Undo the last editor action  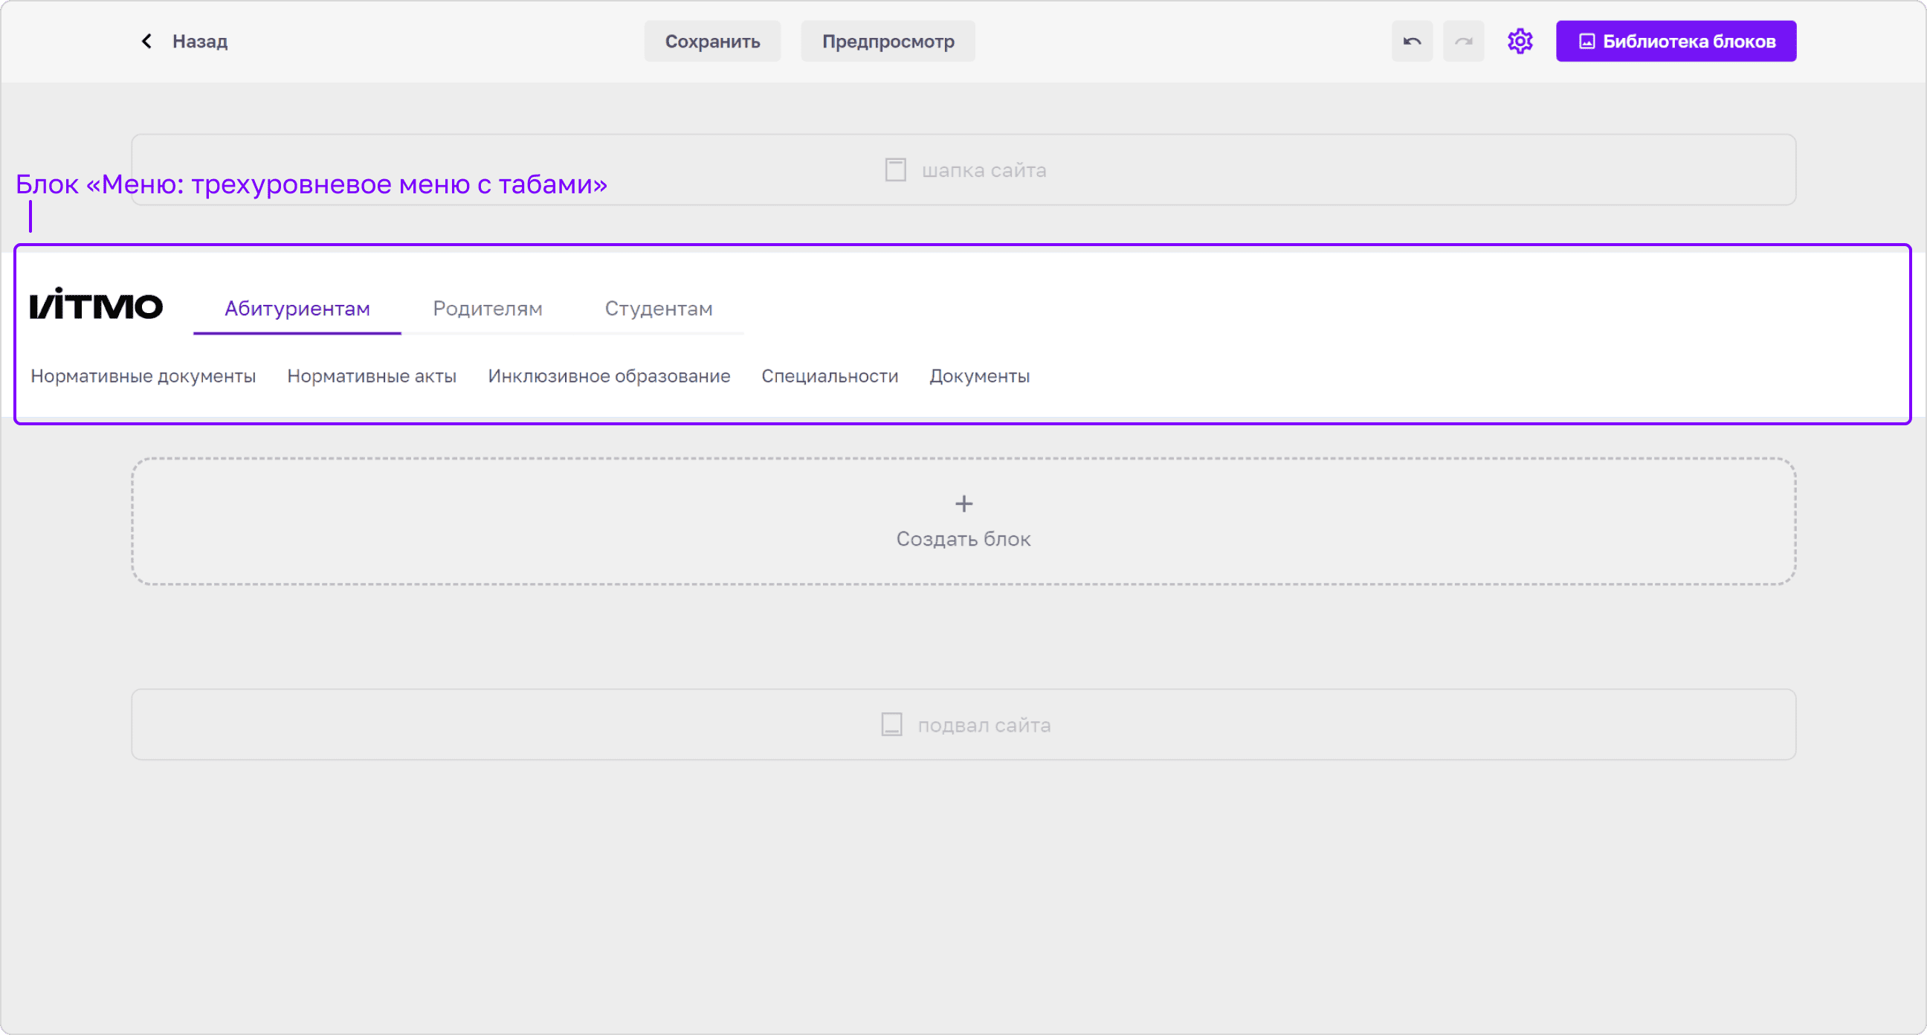click(x=1412, y=41)
